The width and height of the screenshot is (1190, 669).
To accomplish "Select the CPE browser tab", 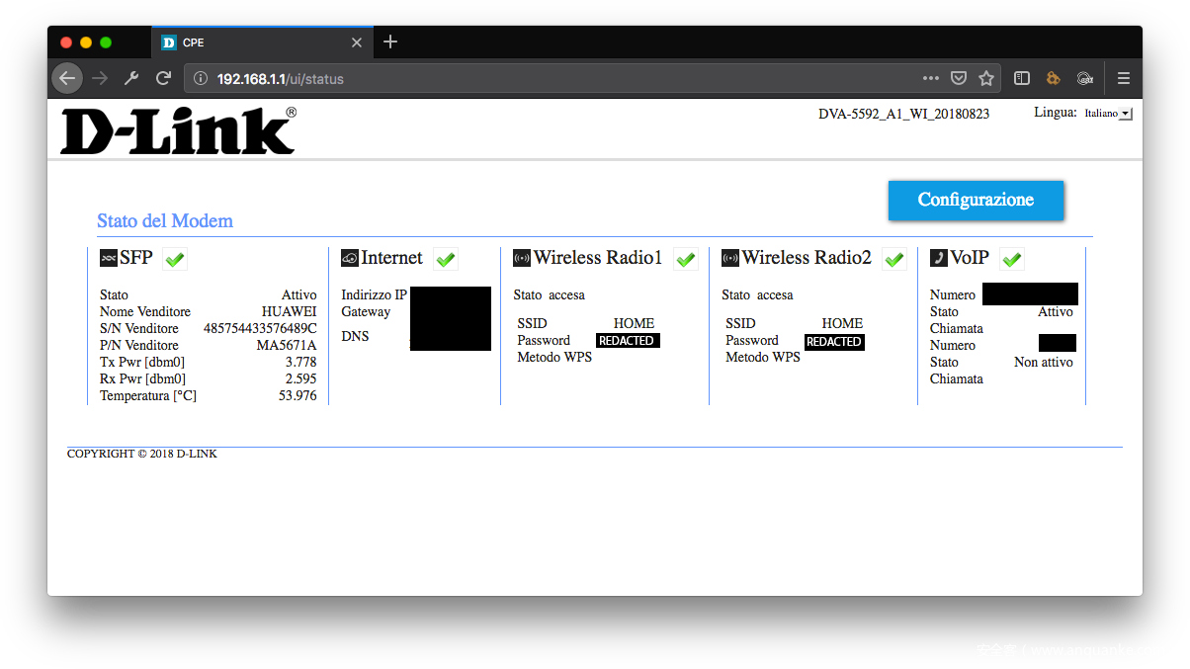I will point(262,42).
